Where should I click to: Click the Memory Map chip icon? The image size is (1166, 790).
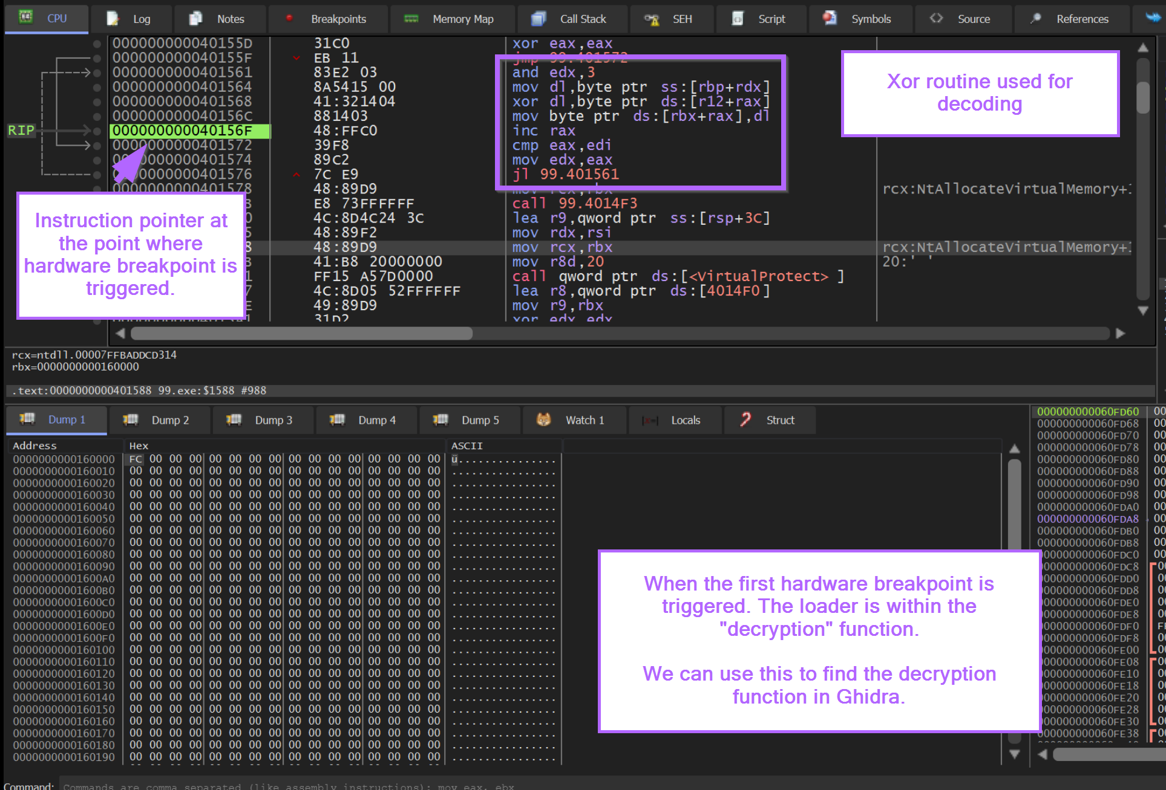(x=411, y=19)
